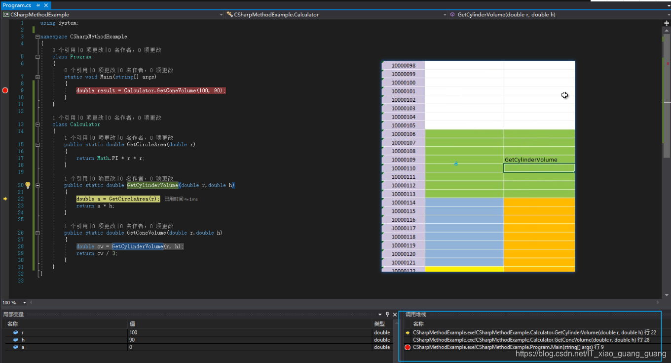Click the GetCylinderVolume cell in the spreadsheet
The height and width of the screenshot is (363, 671).
coord(539,160)
